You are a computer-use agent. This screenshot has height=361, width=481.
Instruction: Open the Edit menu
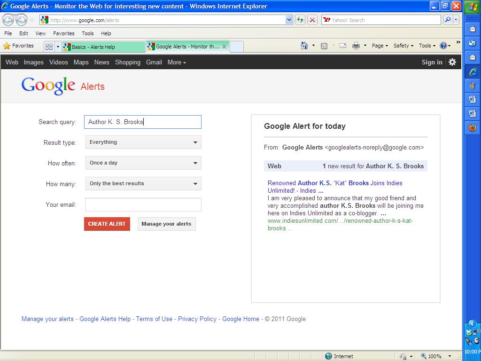point(23,33)
